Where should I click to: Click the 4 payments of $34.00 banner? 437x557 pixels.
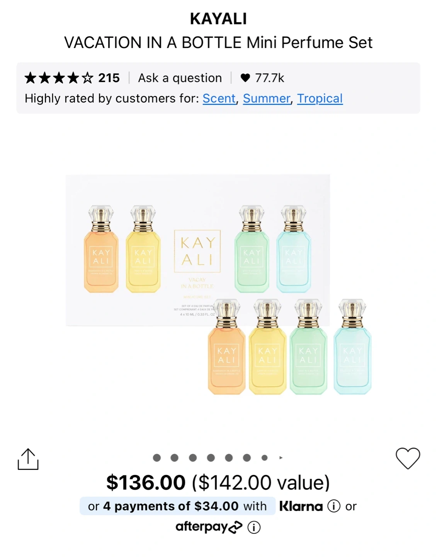[x=178, y=506]
